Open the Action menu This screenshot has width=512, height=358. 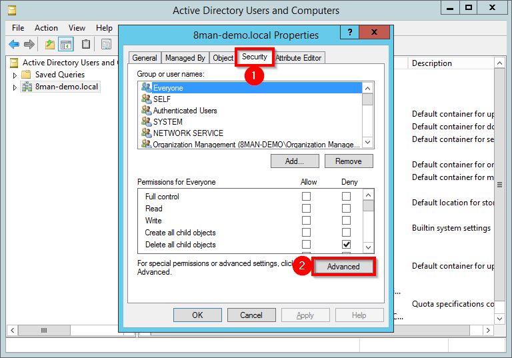46,28
